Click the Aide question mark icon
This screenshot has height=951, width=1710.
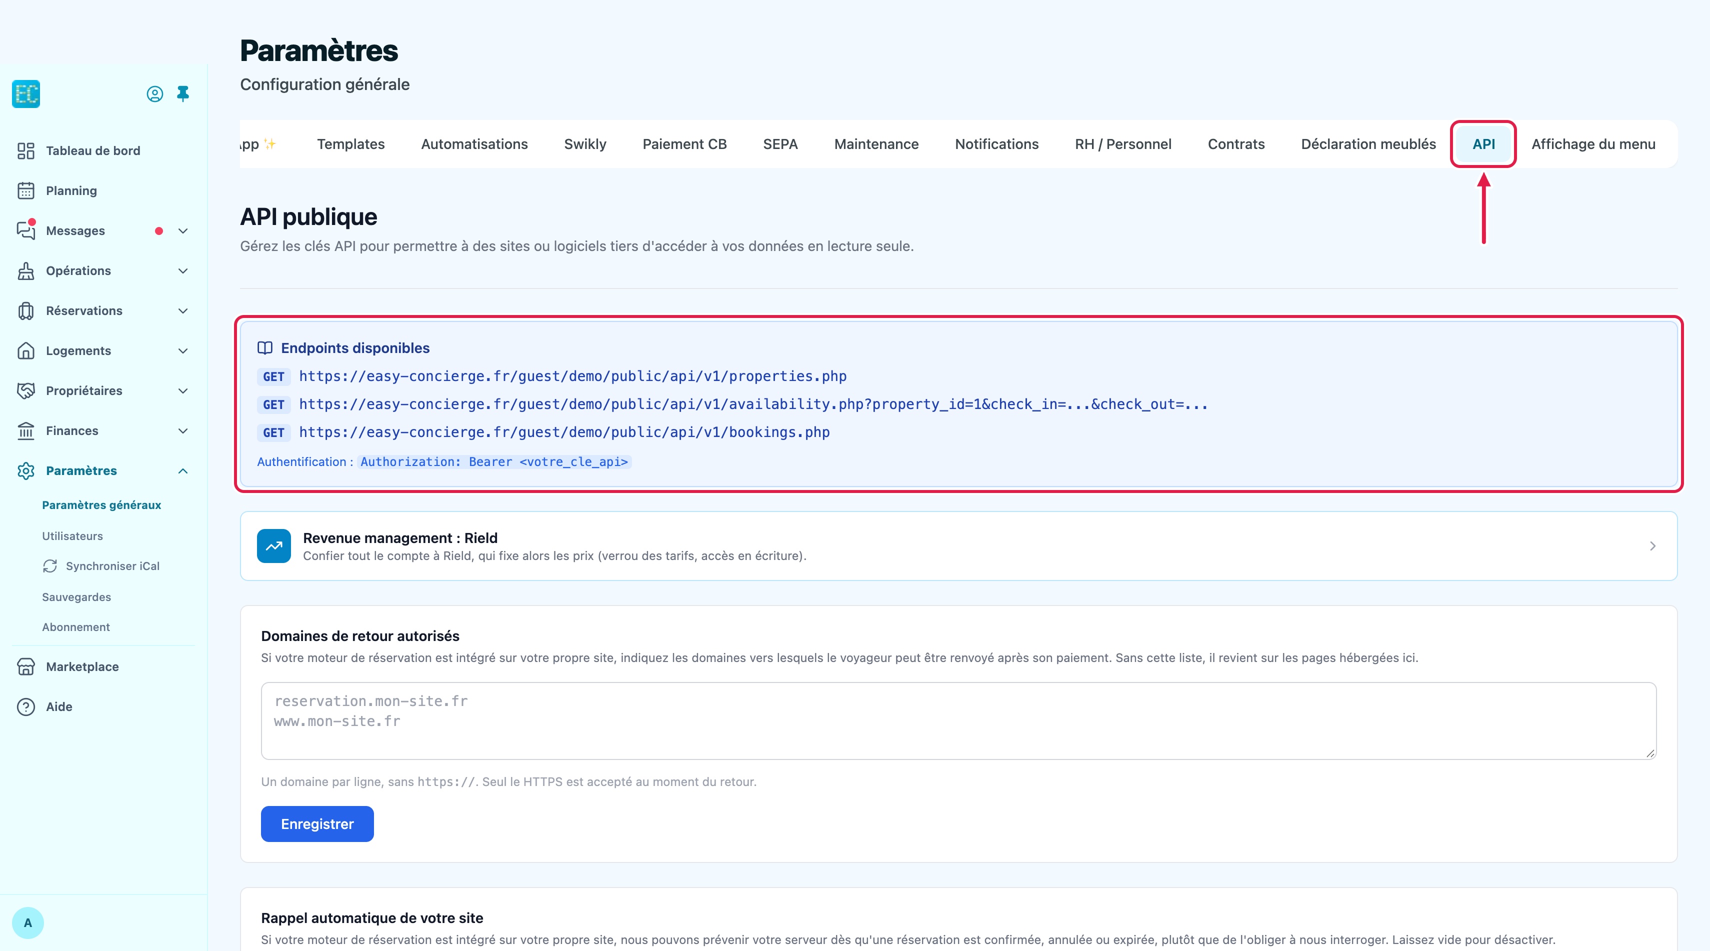pyautogui.click(x=26, y=707)
